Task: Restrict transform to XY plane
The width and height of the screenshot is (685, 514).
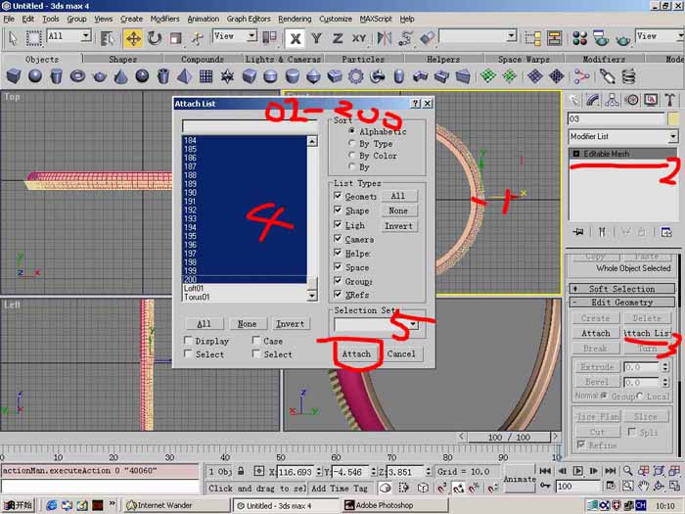Action: pos(359,38)
